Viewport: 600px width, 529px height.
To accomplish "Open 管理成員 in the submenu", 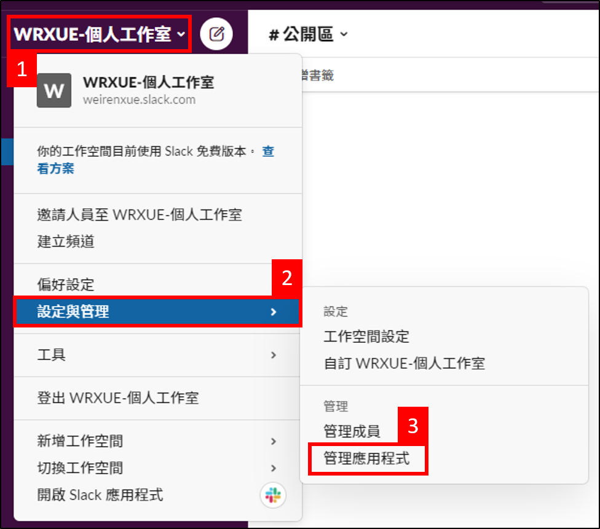I will pyautogui.click(x=352, y=431).
